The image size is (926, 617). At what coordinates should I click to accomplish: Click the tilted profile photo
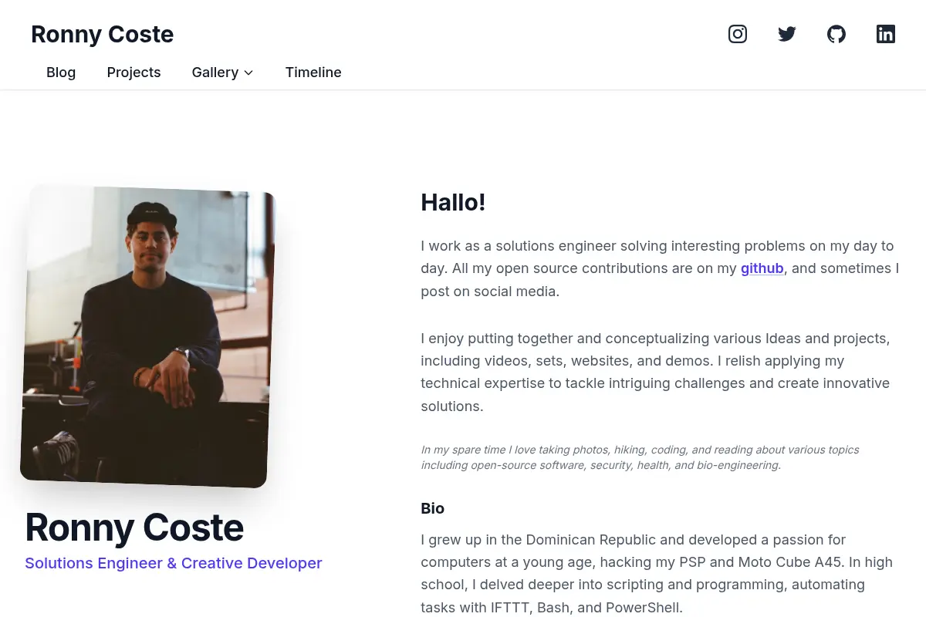click(147, 336)
